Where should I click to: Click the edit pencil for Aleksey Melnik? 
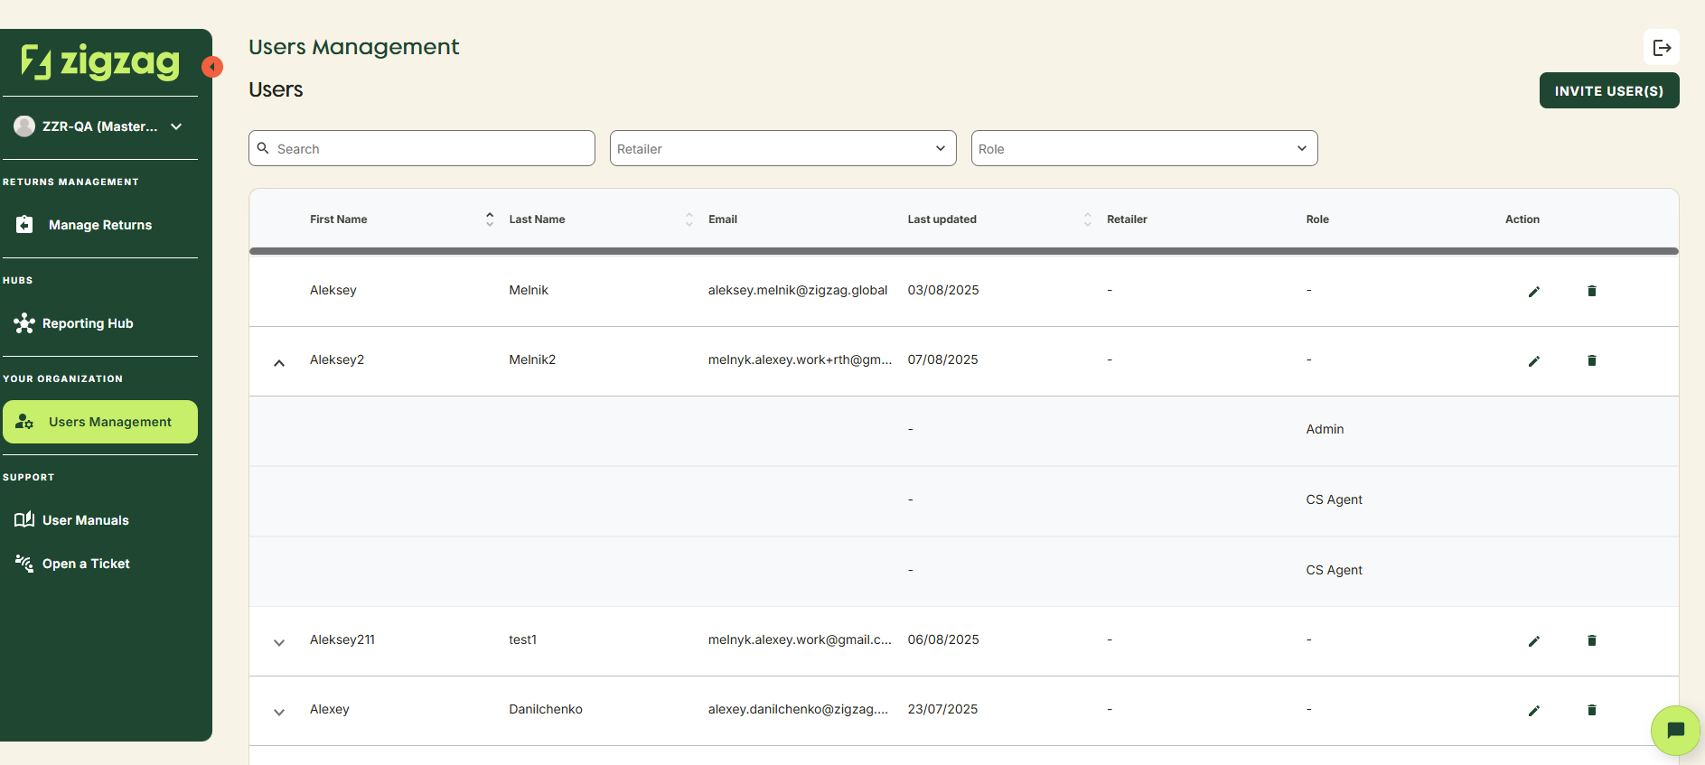pos(1533,291)
